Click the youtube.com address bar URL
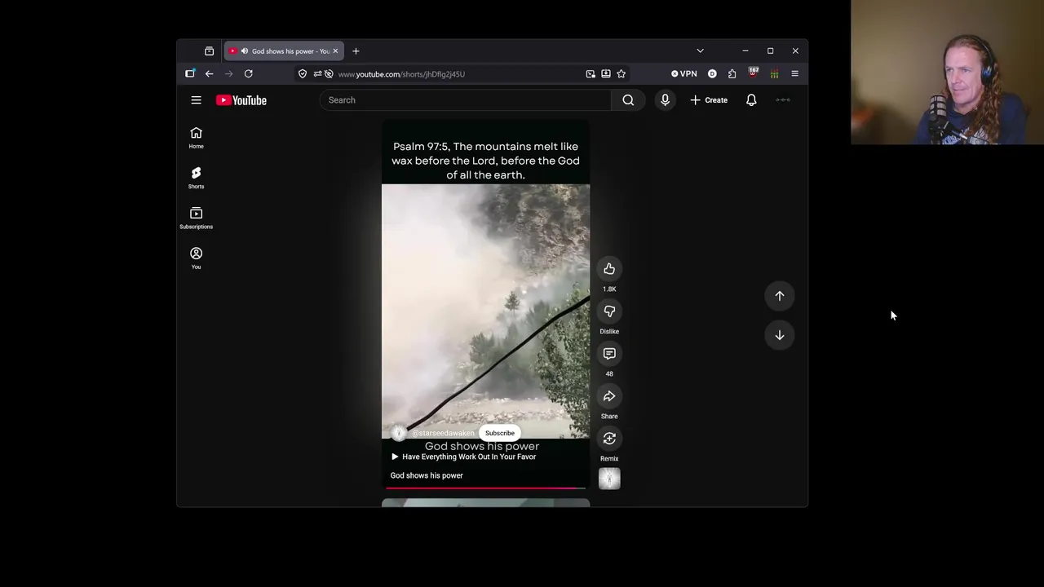The image size is (1044, 587). coord(401,73)
